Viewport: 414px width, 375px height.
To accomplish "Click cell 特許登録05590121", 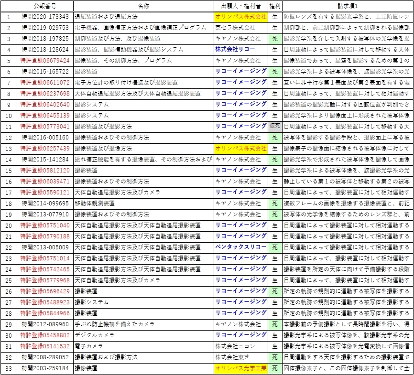I will point(45,193).
